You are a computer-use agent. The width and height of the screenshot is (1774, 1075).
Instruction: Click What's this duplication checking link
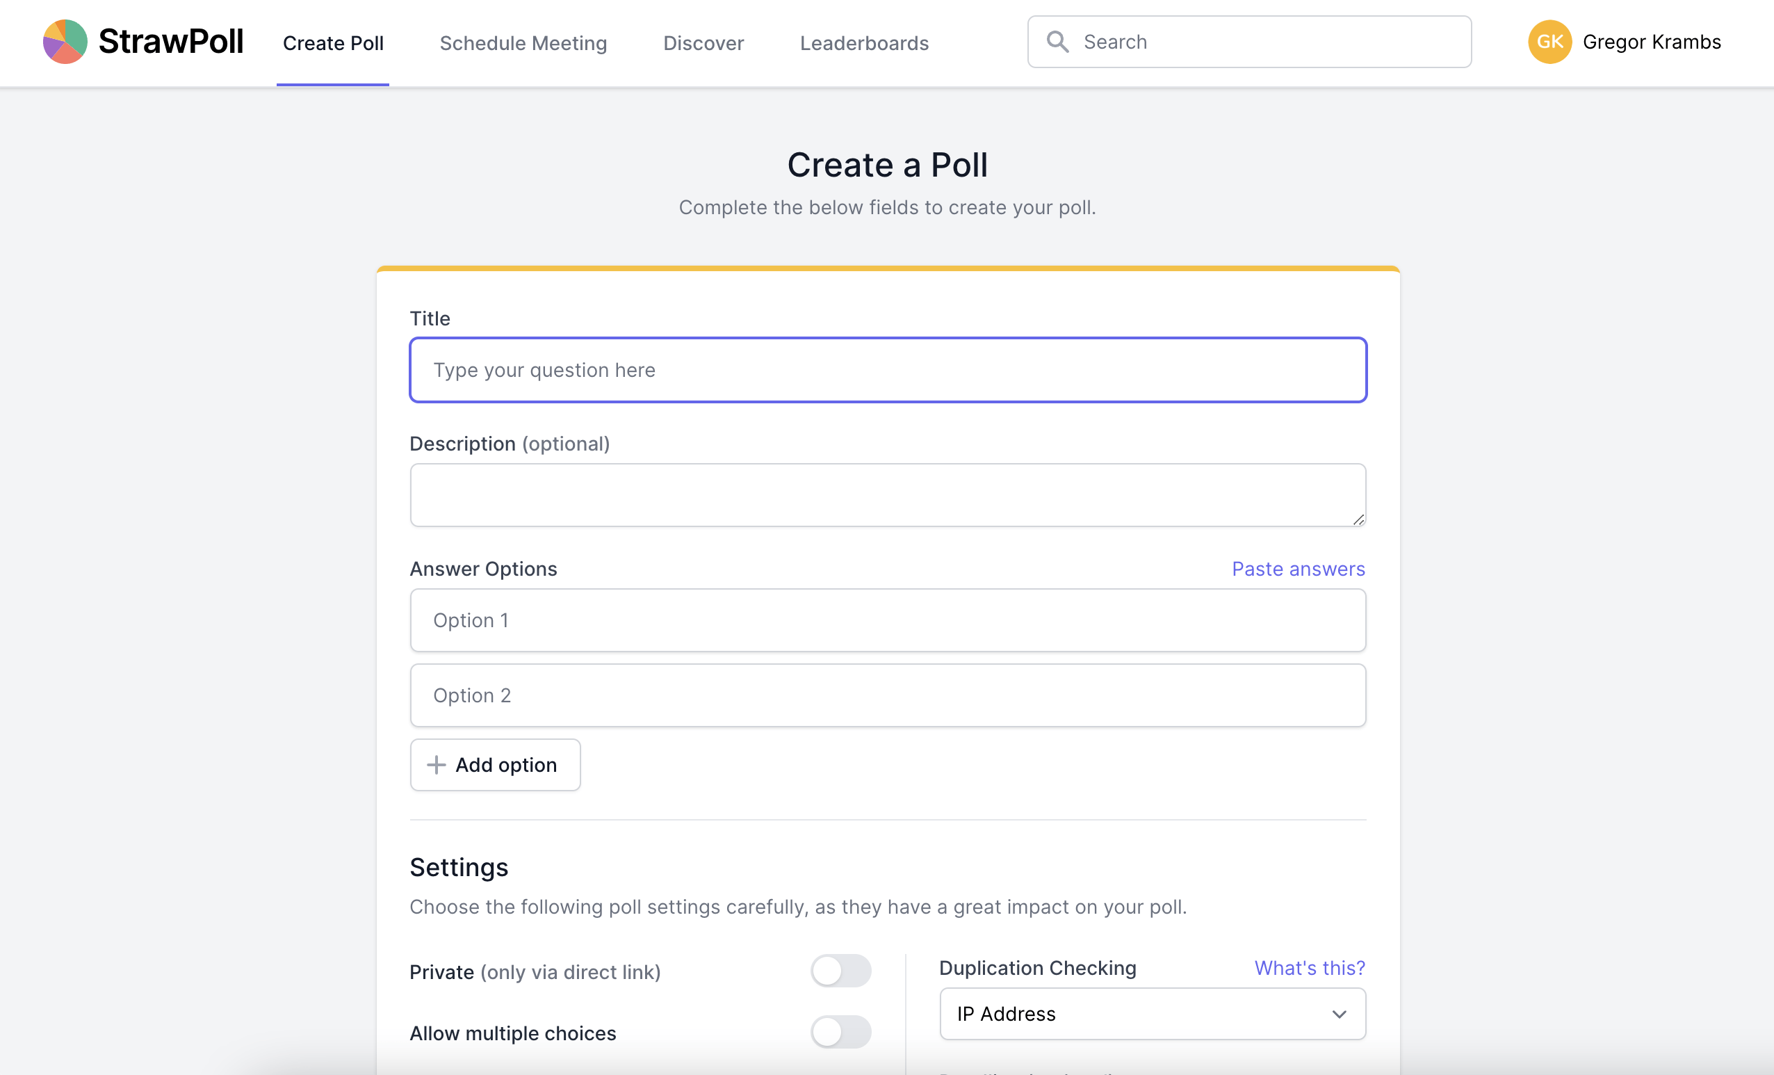pos(1309,967)
